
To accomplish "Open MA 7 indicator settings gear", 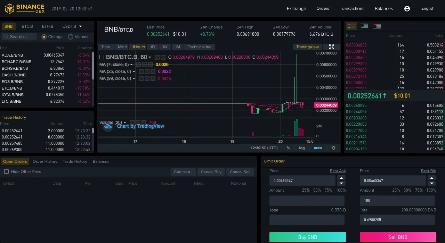I will [145, 65].
